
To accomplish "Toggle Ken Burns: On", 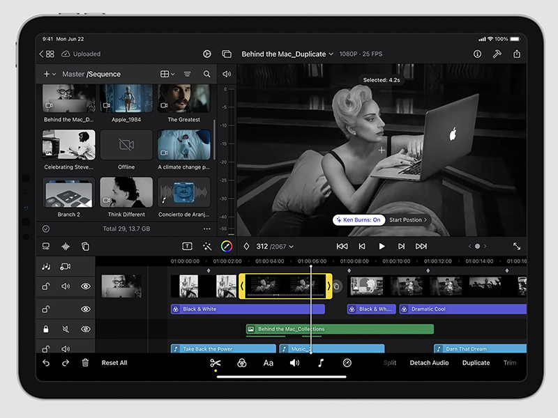I will click(x=359, y=220).
